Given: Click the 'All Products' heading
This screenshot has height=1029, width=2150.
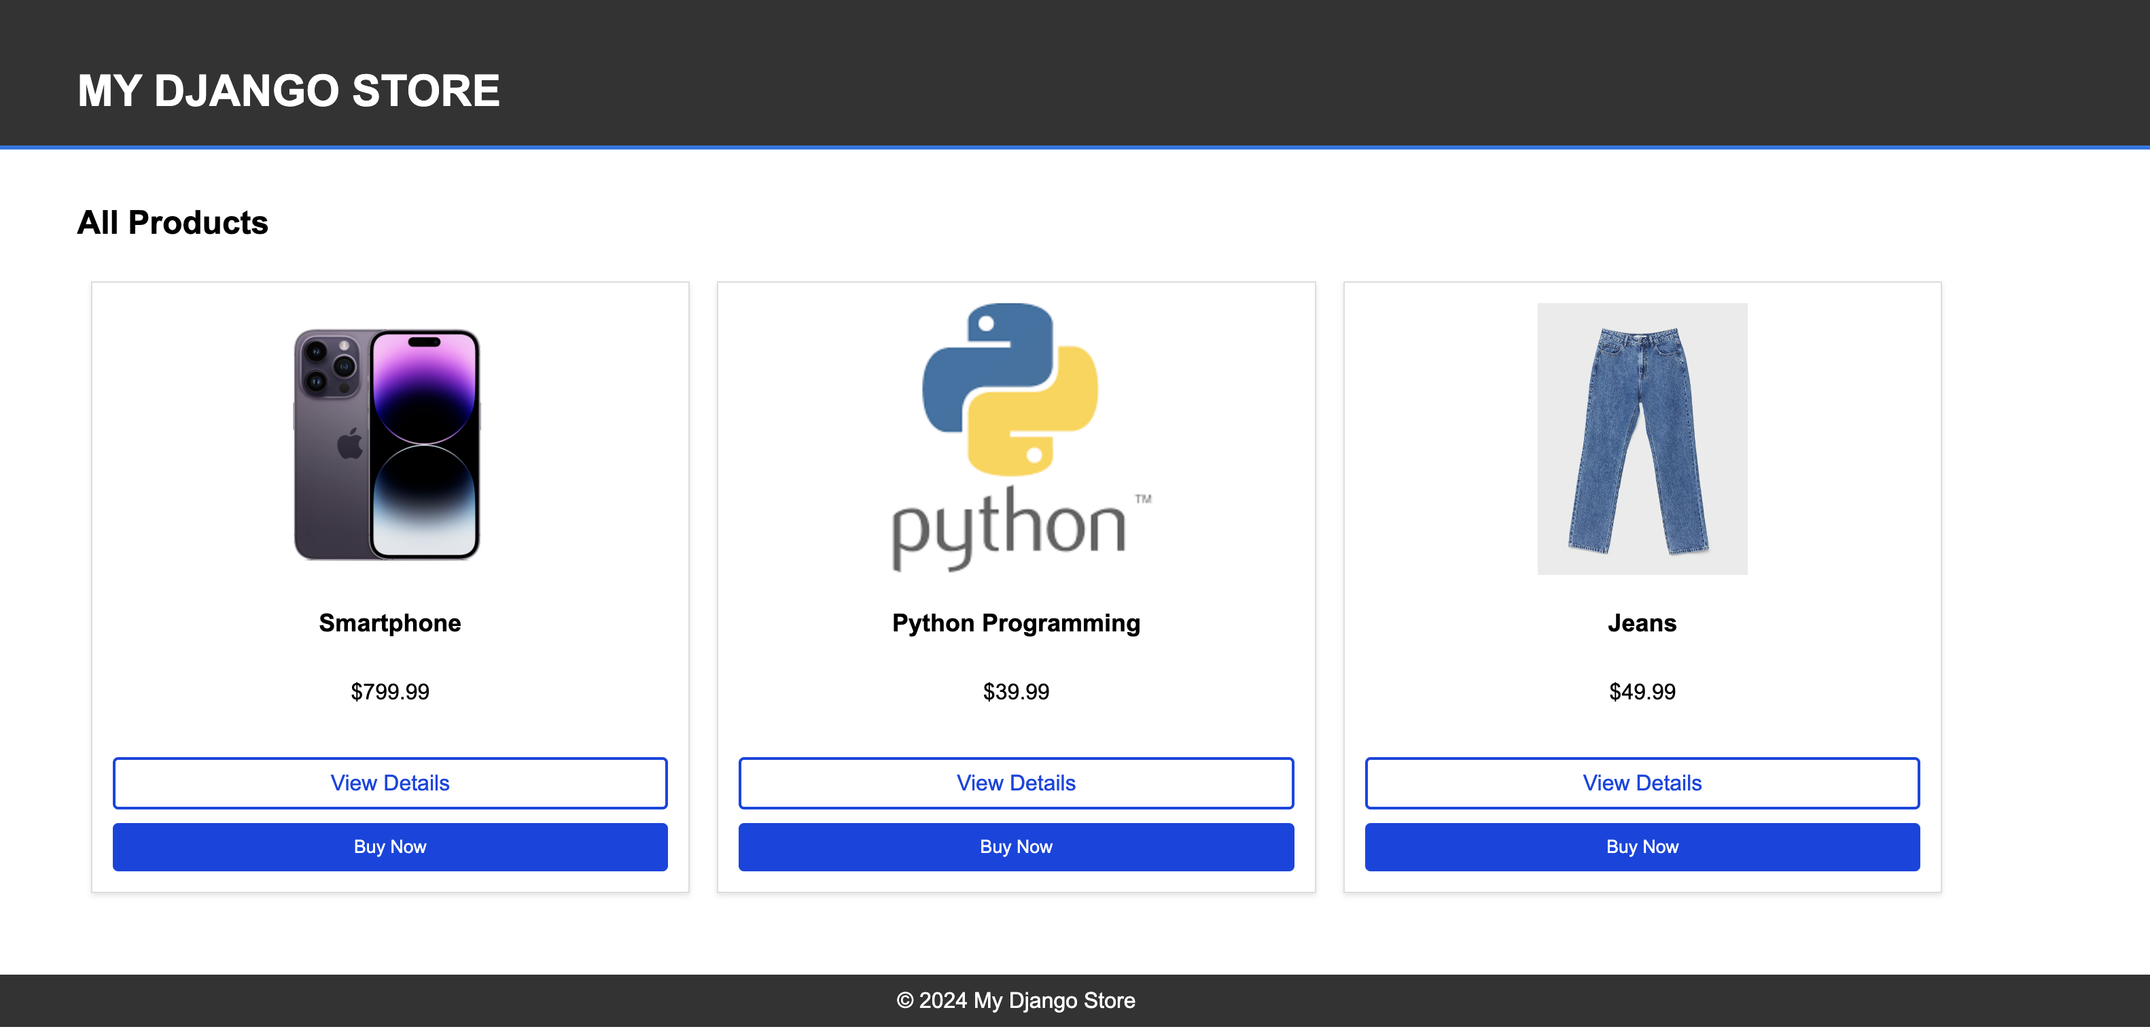Looking at the screenshot, I should 173,223.
